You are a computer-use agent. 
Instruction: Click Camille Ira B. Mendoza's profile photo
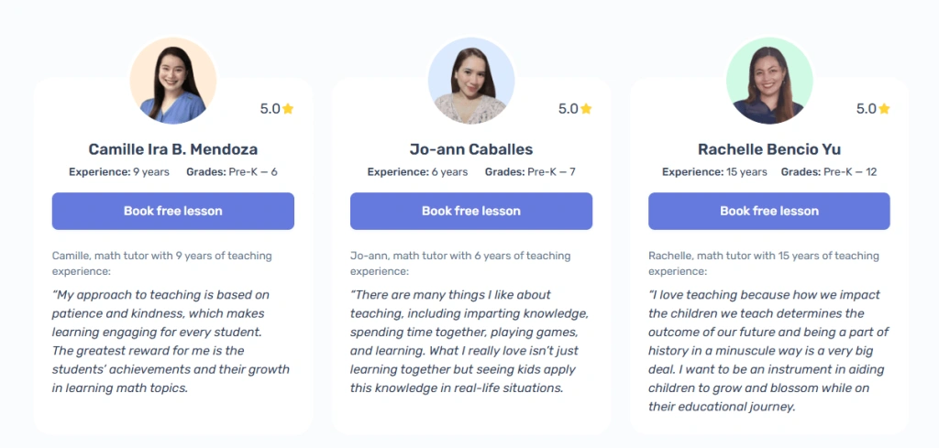pos(173,81)
